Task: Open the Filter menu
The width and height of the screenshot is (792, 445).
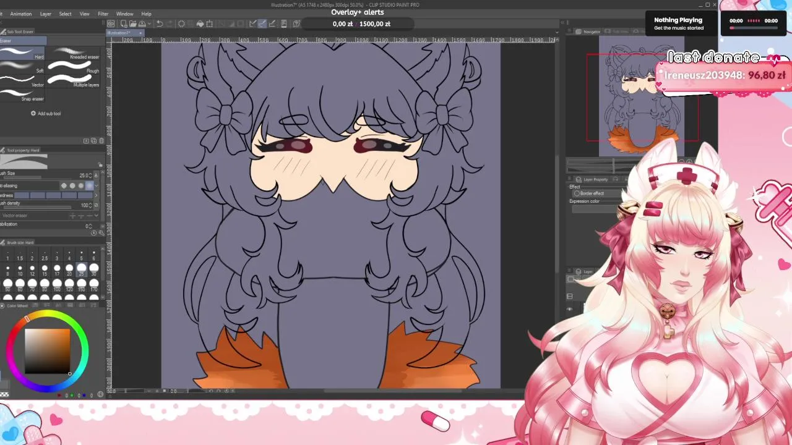Action: (x=103, y=14)
